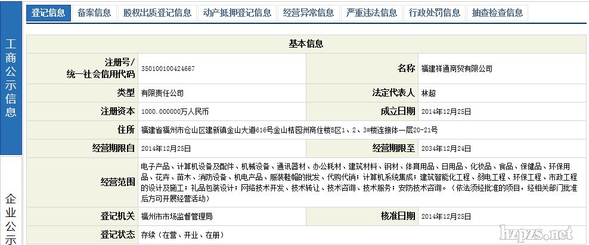Open the 经营异常信息 tab
589x245 pixels.
click(308, 13)
